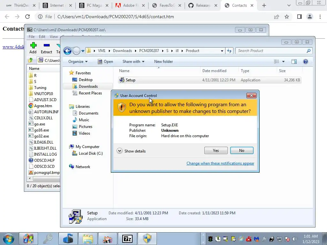The height and width of the screenshot is (245, 327).
Task: Select the Setup application file
Action: [209, 80]
